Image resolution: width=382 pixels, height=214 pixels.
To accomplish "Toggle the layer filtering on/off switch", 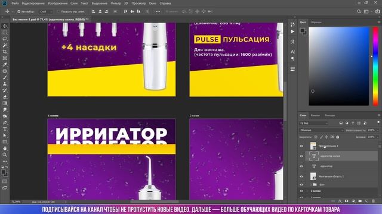I will 378,122.
